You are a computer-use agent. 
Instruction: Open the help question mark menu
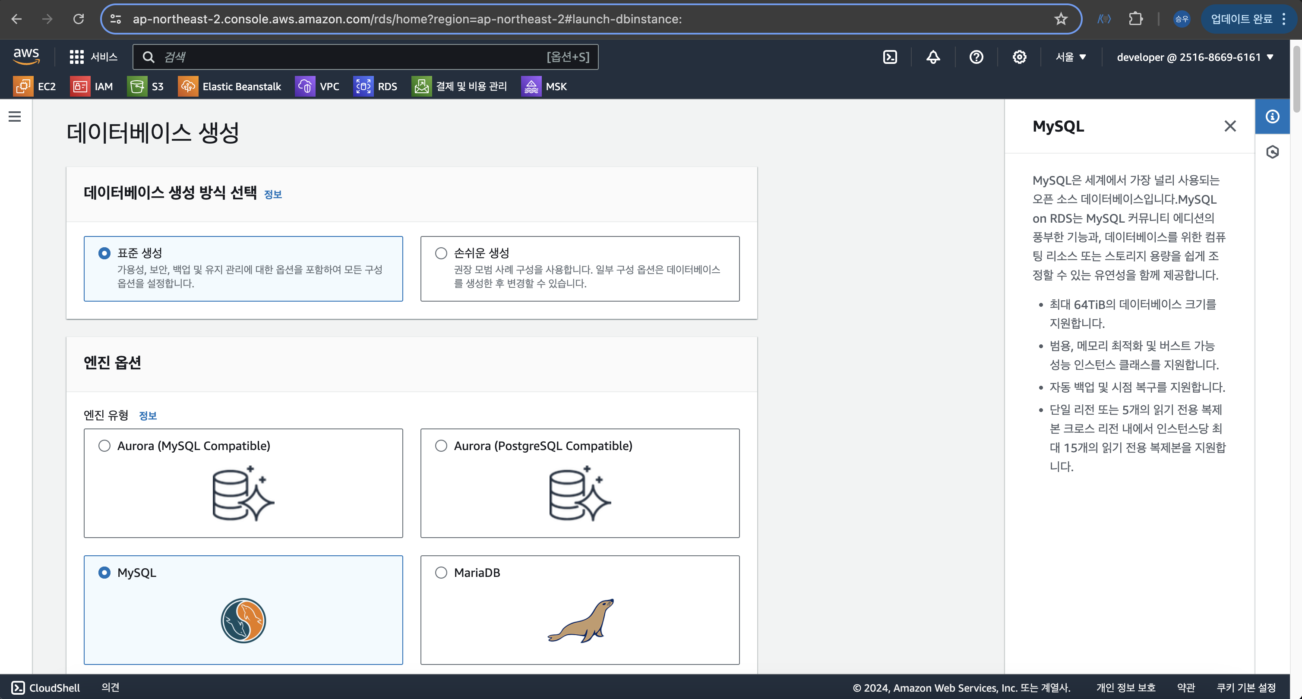(976, 57)
